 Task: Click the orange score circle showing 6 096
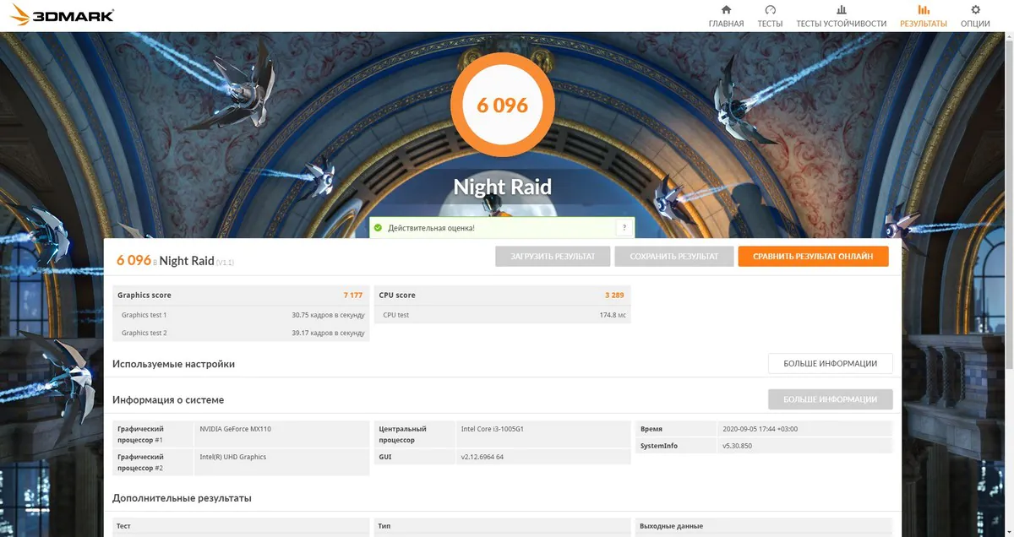503,105
